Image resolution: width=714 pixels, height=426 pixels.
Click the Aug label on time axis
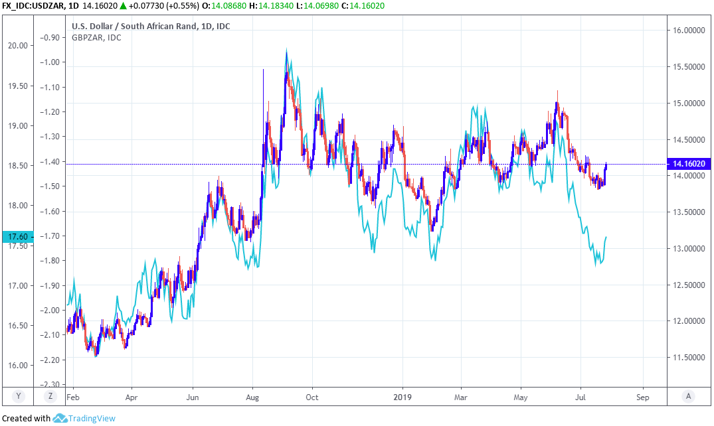pos(252,397)
